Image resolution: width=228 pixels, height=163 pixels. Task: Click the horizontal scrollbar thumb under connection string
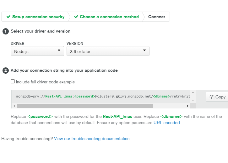(x=85, y=106)
